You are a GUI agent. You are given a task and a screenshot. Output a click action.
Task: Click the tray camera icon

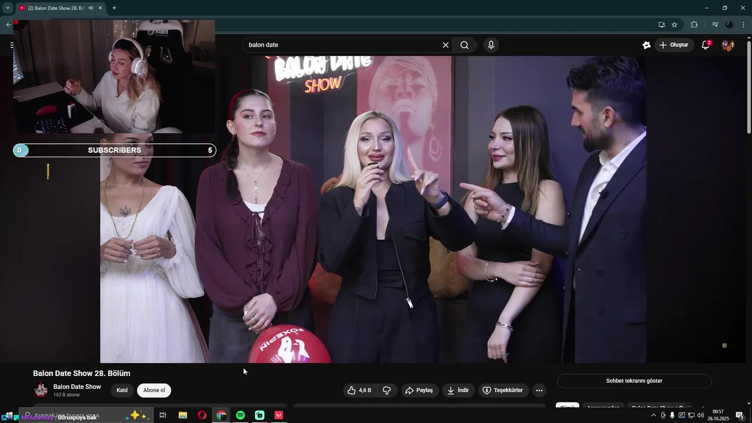pos(663,415)
